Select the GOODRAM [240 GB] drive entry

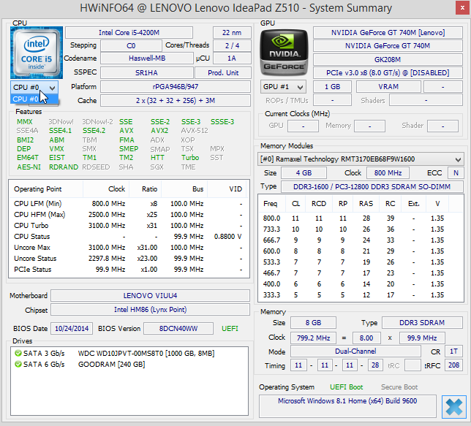point(129,364)
